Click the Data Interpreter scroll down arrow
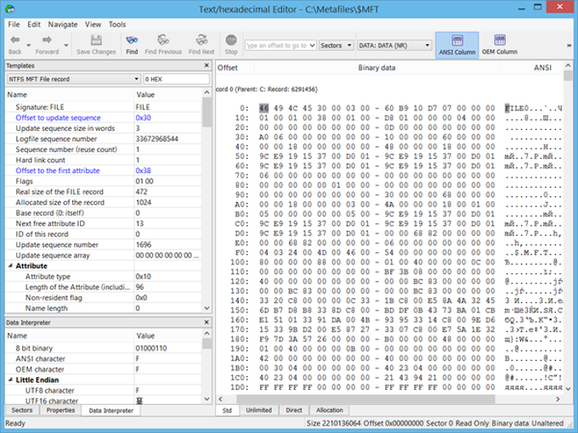 (207, 399)
